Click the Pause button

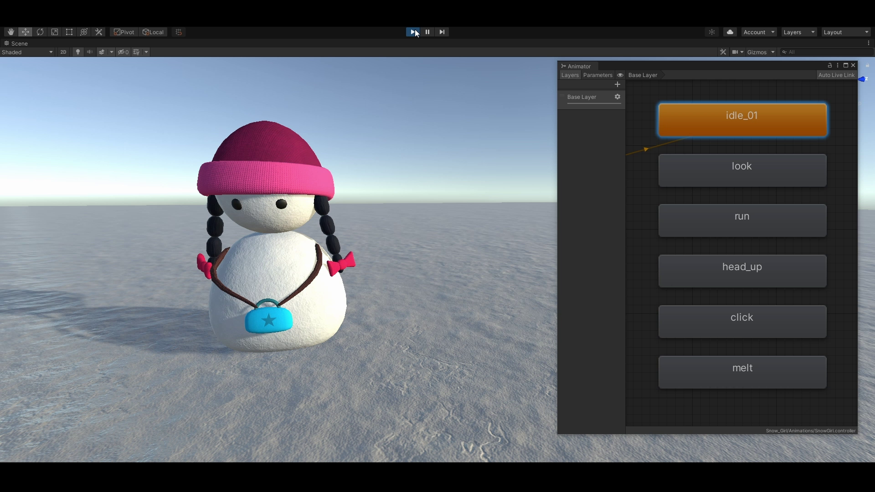[x=427, y=32]
